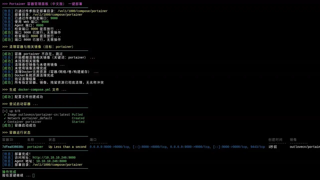320x180 pixels.
Task: Click the 'Created' status of the network line
Action: 78,118
